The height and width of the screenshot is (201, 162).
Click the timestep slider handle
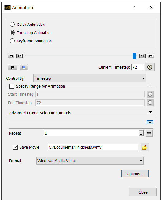tap(134, 56)
